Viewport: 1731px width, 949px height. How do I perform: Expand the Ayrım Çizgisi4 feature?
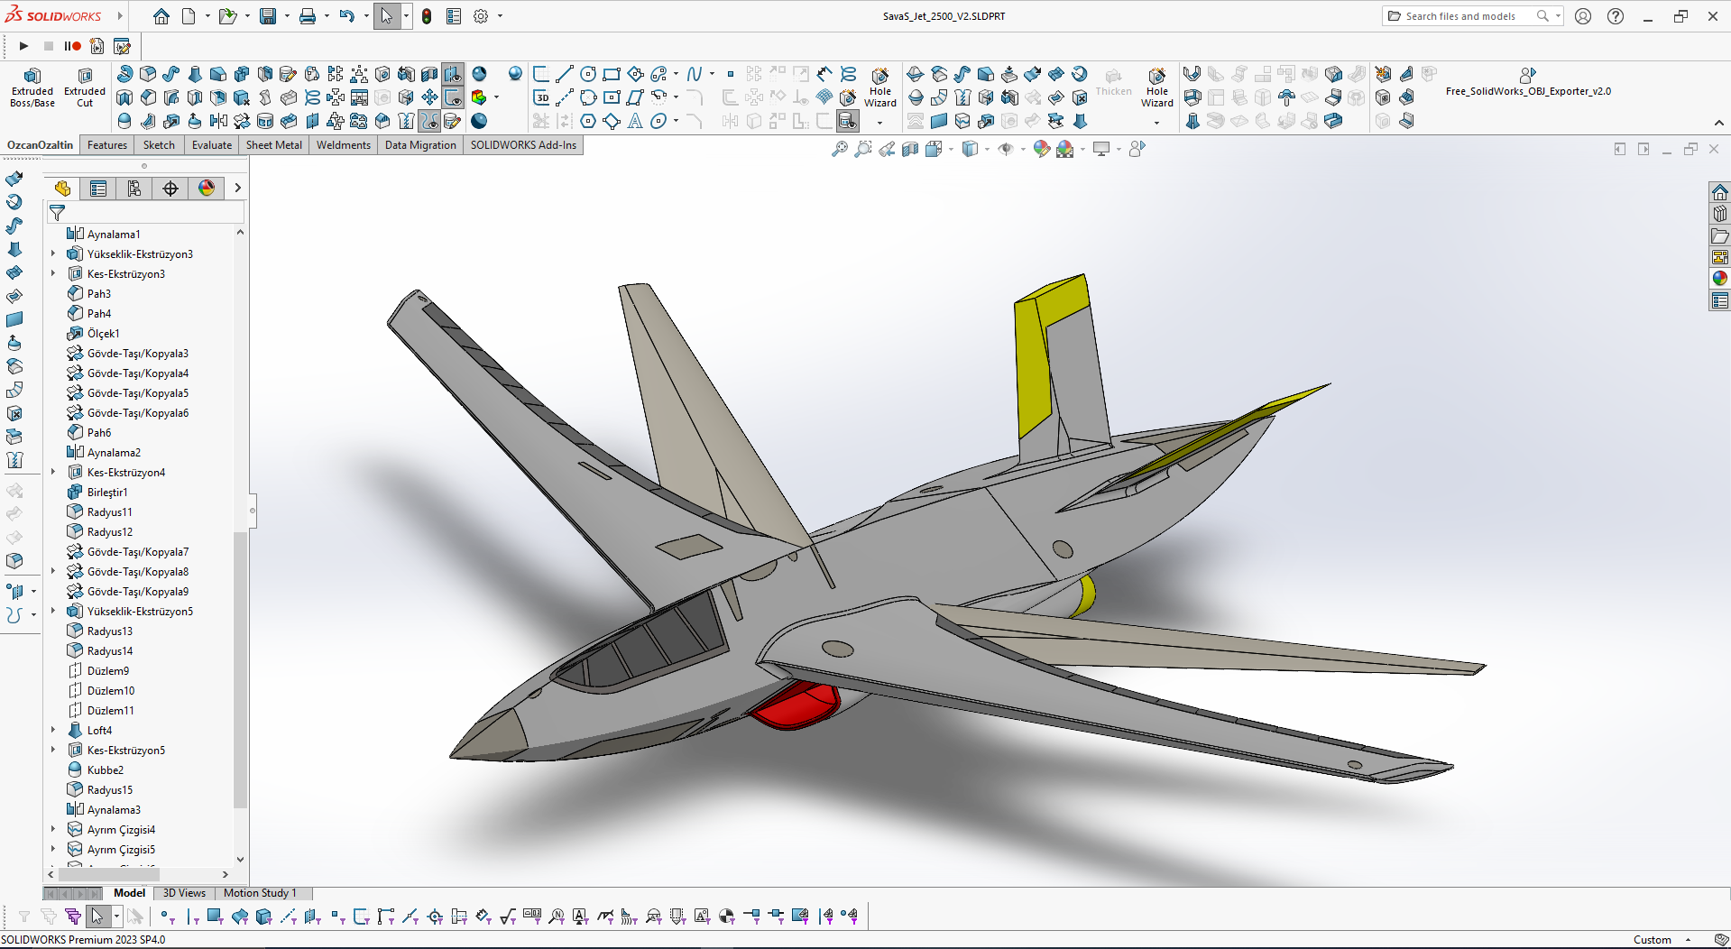click(53, 830)
